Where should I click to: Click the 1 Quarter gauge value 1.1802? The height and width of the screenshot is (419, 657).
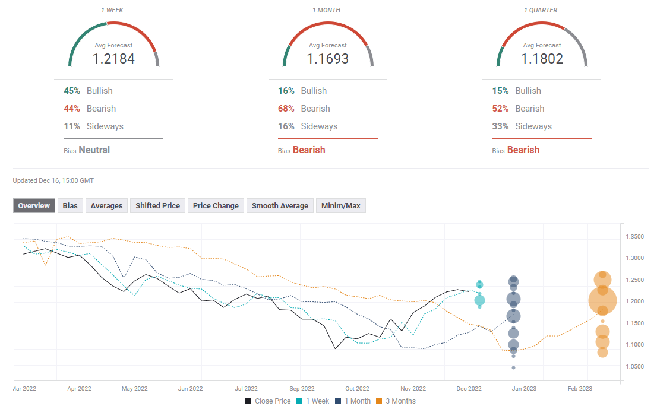click(x=542, y=59)
